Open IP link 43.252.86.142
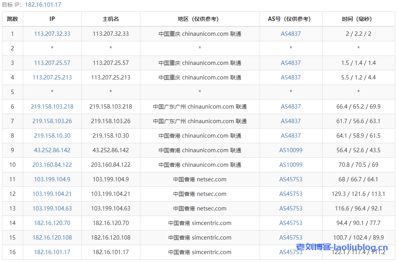The width and height of the screenshot is (398, 262). click(x=52, y=150)
